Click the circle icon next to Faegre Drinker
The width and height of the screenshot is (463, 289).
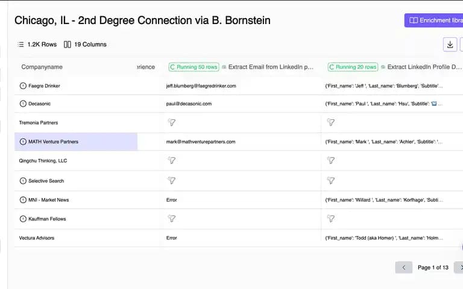click(x=23, y=86)
